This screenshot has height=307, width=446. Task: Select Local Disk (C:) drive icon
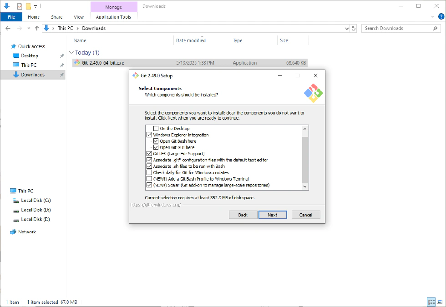point(16,201)
